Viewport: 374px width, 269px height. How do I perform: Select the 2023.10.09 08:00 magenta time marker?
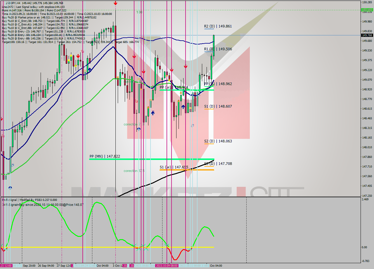coord(167,266)
